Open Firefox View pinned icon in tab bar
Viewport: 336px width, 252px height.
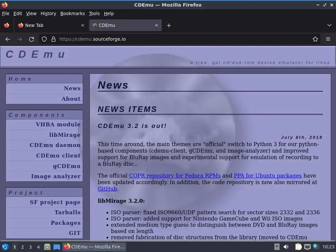[7, 25]
